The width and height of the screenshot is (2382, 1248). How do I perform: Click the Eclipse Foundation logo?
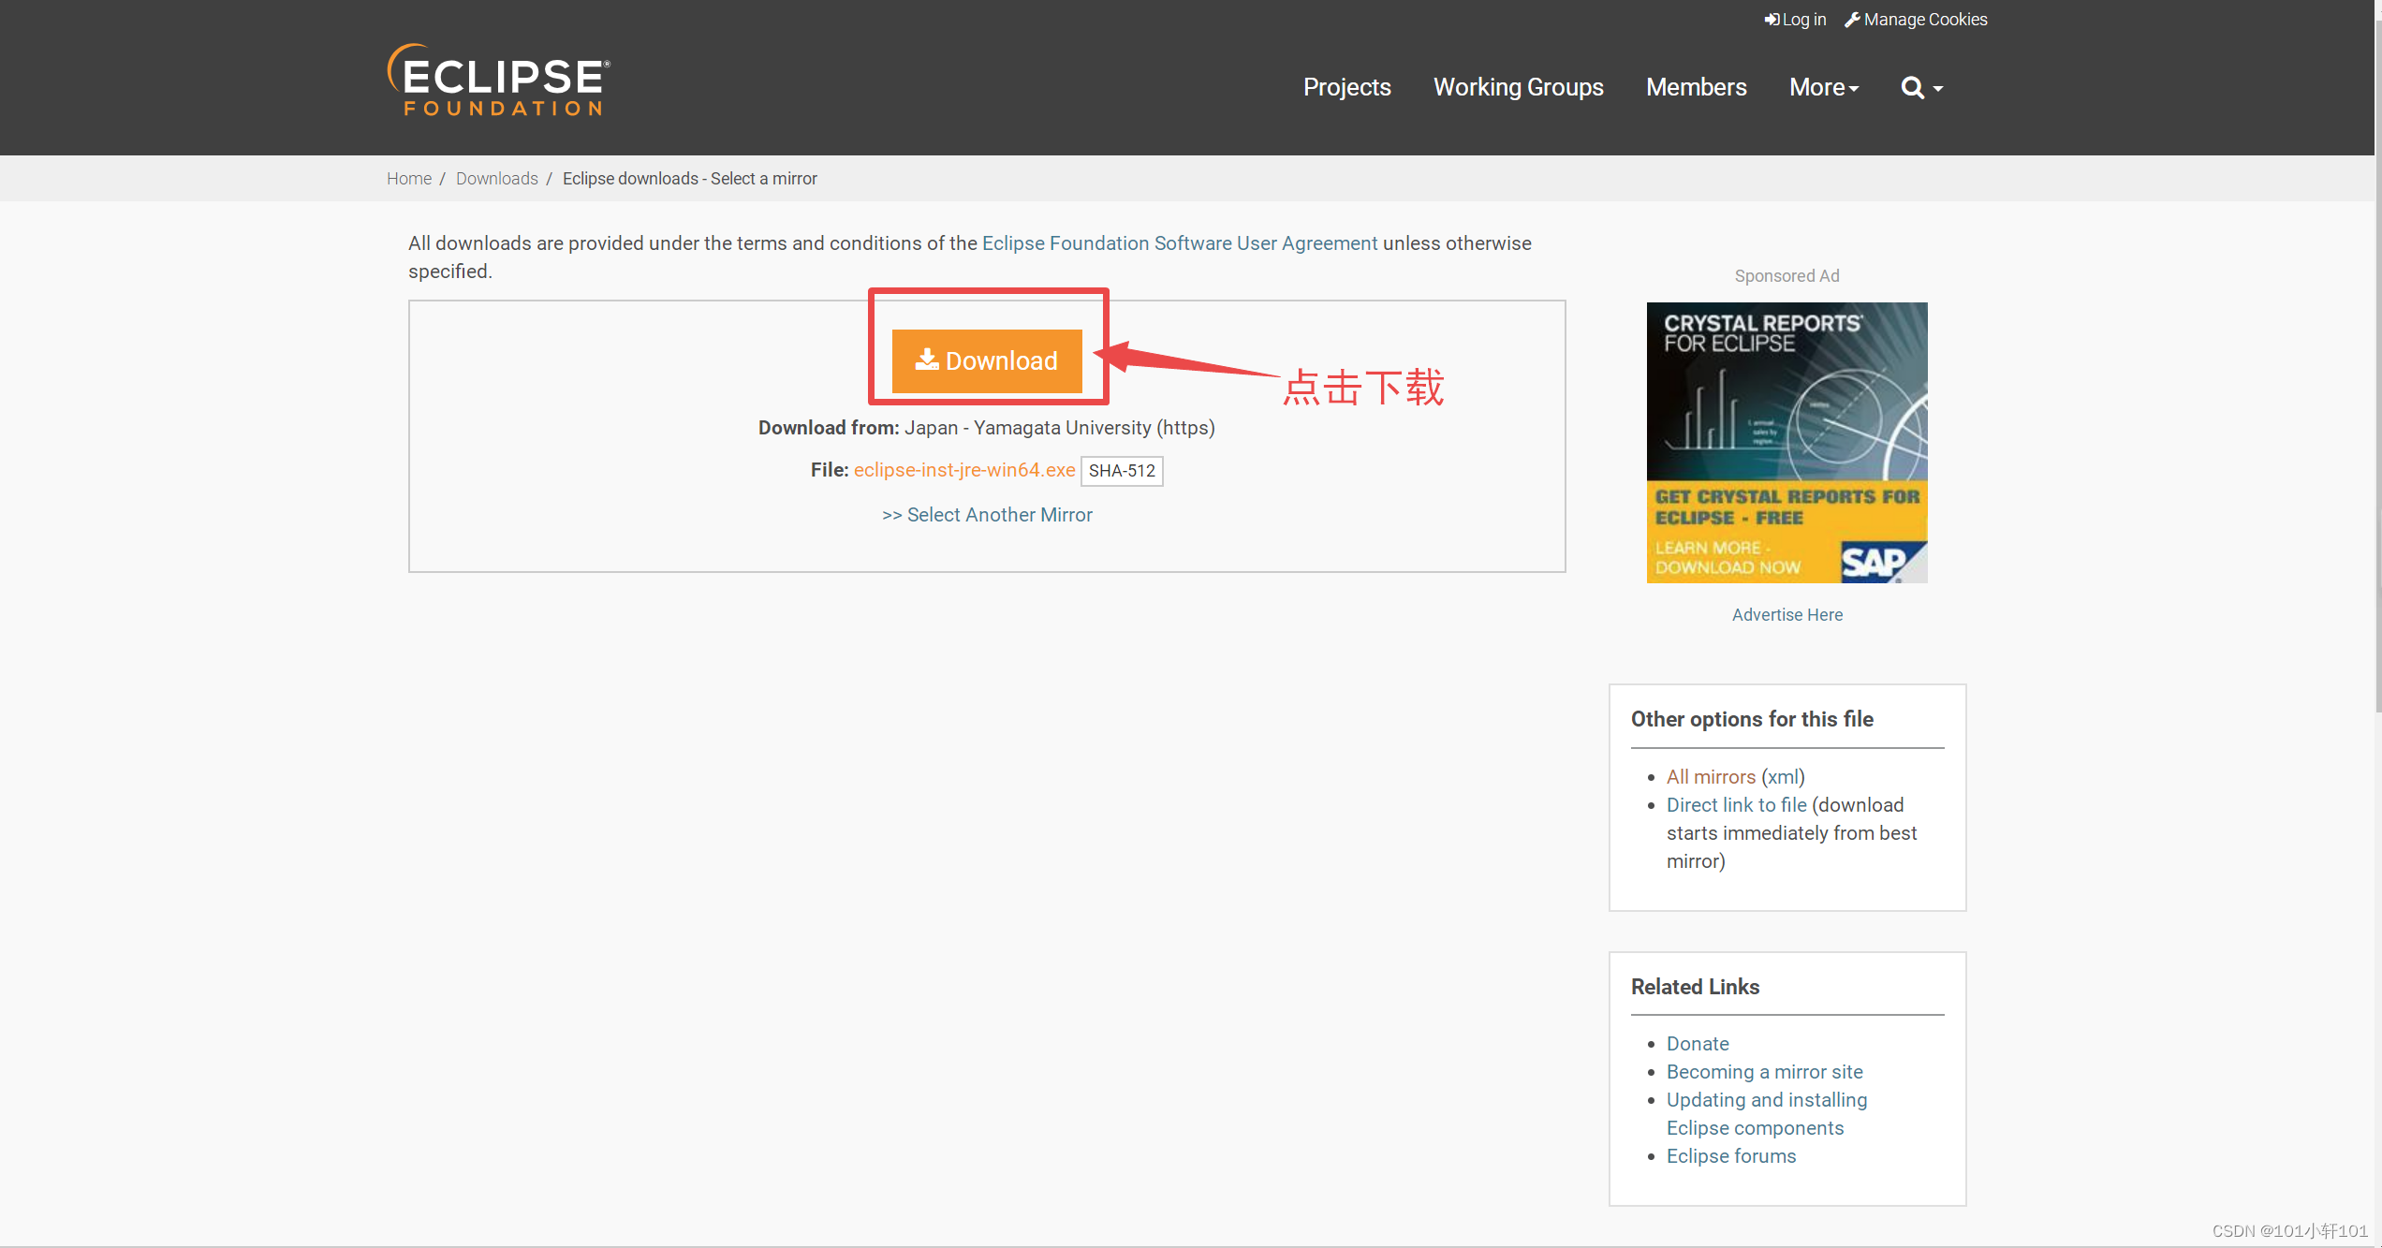pos(498,81)
